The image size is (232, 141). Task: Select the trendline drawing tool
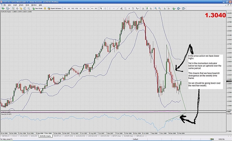point(118,9)
